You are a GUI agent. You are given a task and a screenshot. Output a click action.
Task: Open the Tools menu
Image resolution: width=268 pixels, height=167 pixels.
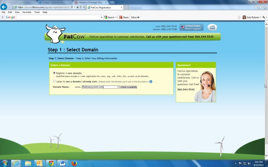coord(37,12)
